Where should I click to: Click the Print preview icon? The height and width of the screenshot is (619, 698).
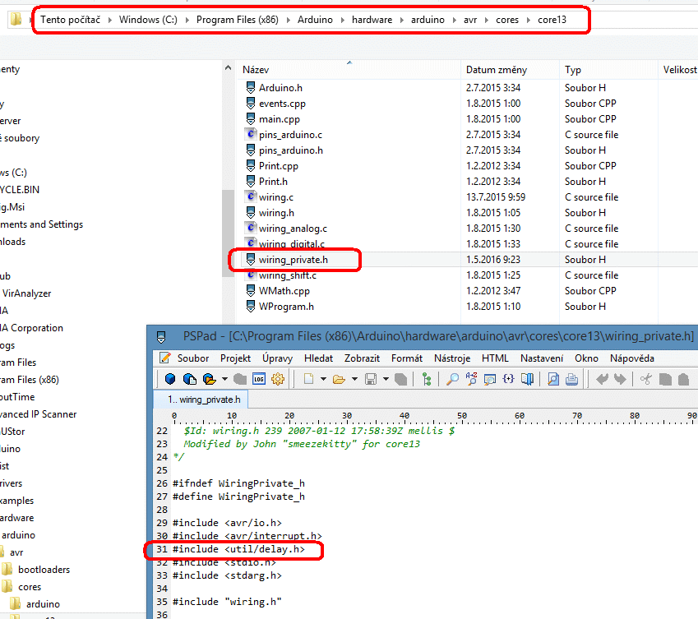coord(553,379)
